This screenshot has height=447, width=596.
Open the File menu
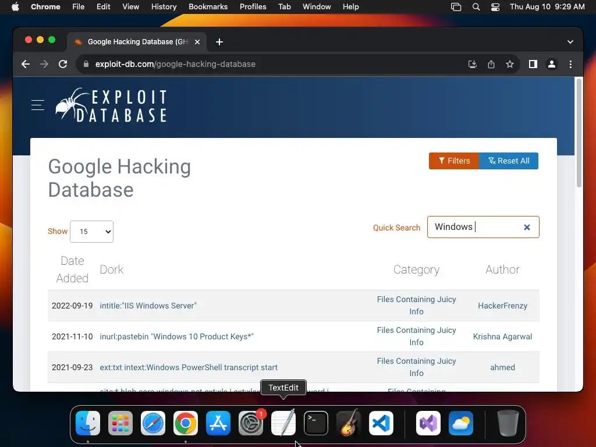79,7
